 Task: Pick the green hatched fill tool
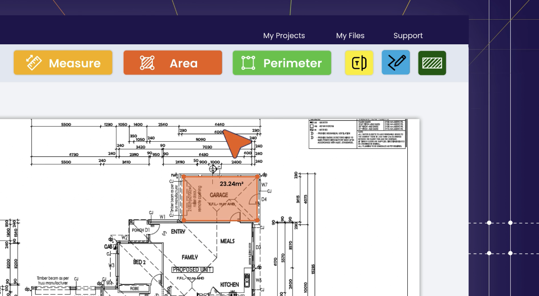(432, 63)
